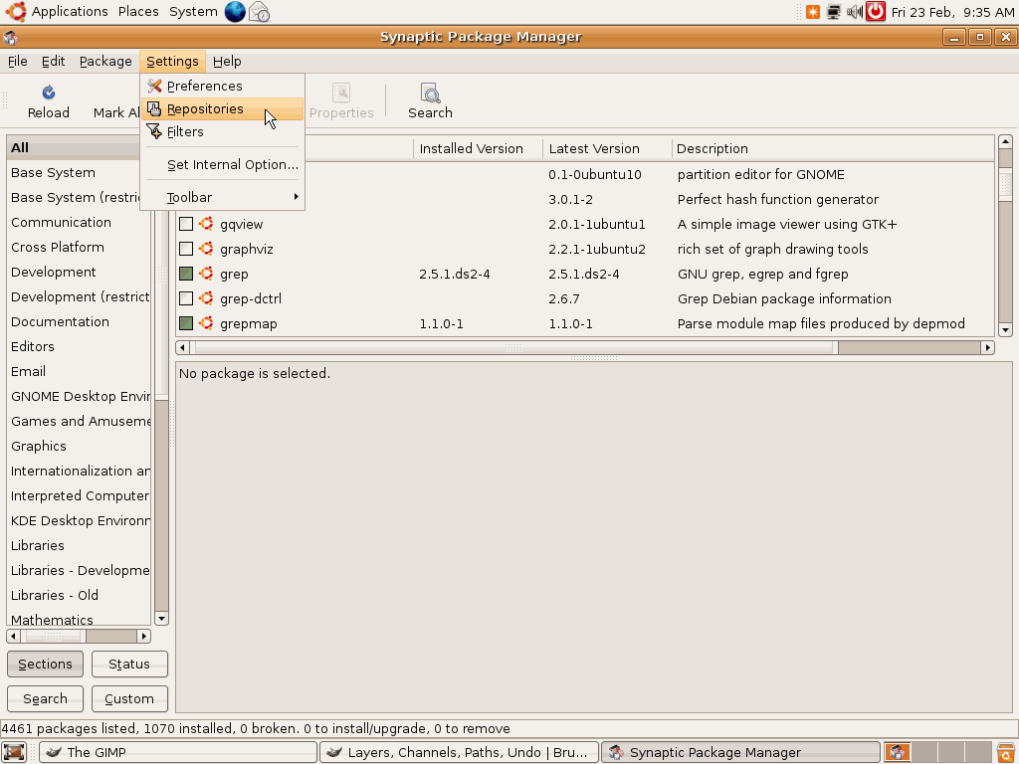Click the Search toolbar icon
Screen dimensions: 1019x764
430,93
